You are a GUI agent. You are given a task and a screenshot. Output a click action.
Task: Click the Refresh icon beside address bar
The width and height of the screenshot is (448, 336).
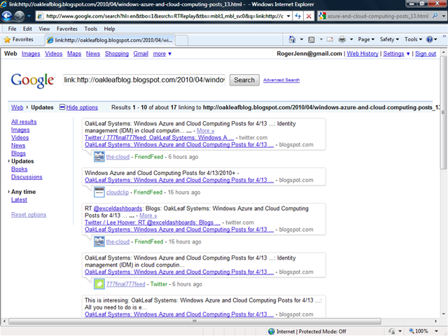pyautogui.click(x=297, y=16)
